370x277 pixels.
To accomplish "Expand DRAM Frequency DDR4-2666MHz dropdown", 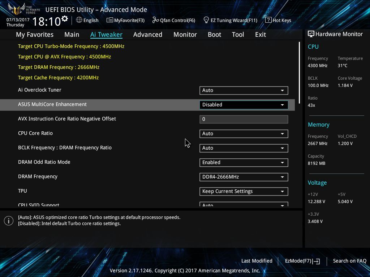I will [x=244, y=177].
